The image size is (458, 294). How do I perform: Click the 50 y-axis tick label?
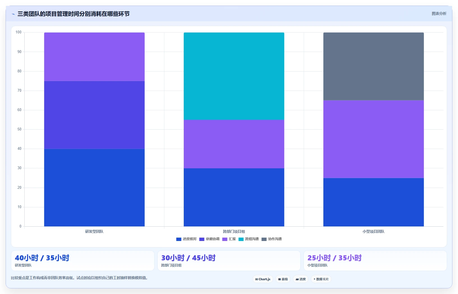pyautogui.click(x=19, y=129)
